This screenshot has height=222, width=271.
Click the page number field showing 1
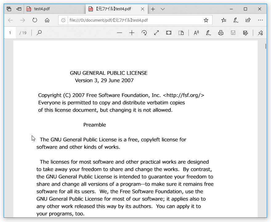pyautogui.click(x=10, y=33)
